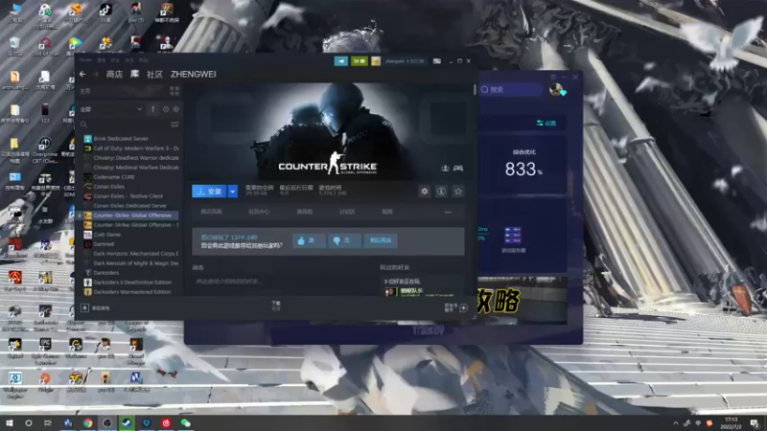The height and width of the screenshot is (431, 767).
Task: Toggle the recent activity clock filter
Action: pos(166,109)
